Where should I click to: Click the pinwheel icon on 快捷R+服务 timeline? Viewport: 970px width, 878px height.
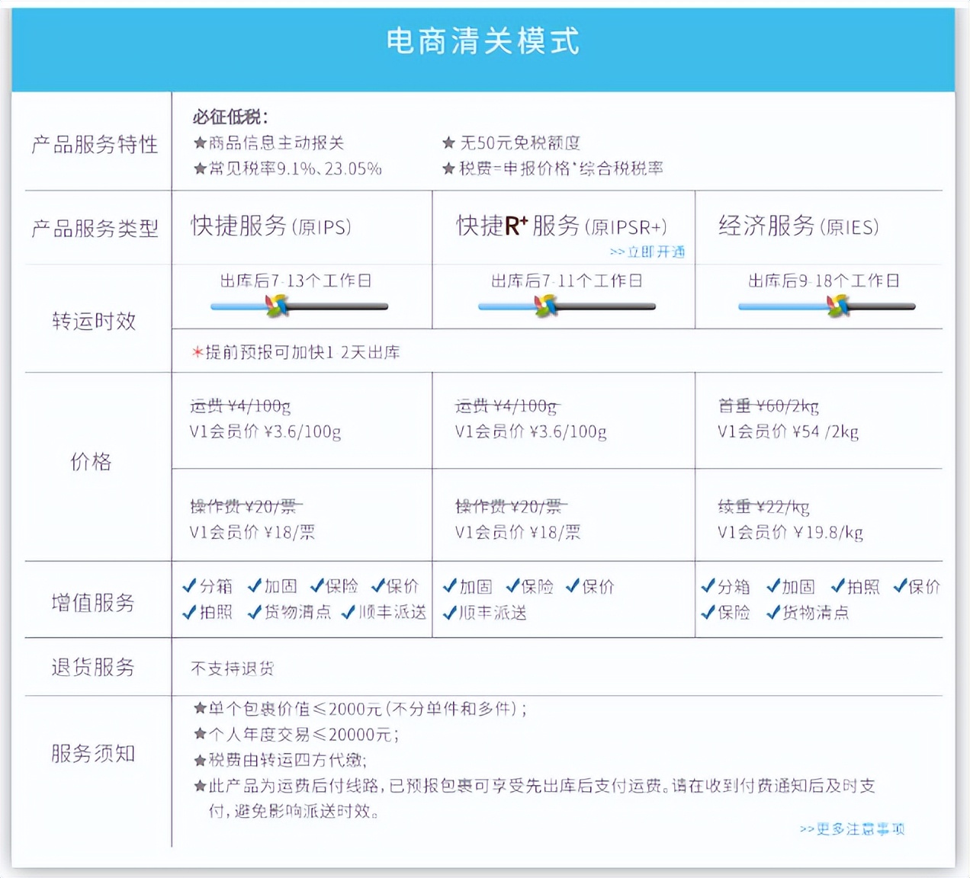pos(544,305)
